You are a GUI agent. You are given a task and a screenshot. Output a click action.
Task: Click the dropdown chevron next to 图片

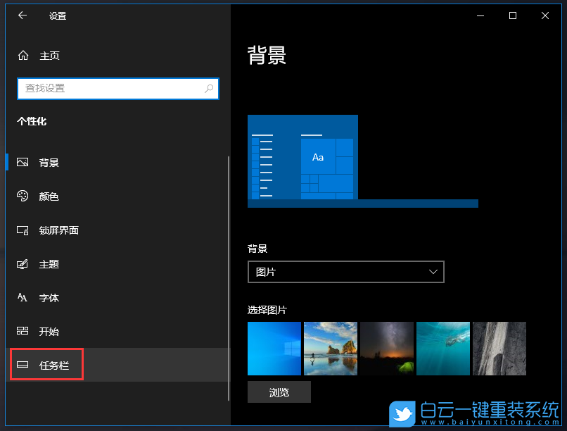click(434, 272)
